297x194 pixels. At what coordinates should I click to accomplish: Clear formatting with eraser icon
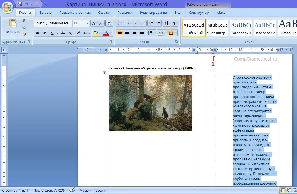point(109,23)
